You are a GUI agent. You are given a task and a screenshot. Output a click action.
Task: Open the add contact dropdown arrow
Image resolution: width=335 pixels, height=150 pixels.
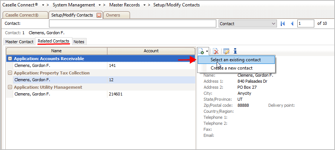point(207,52)
